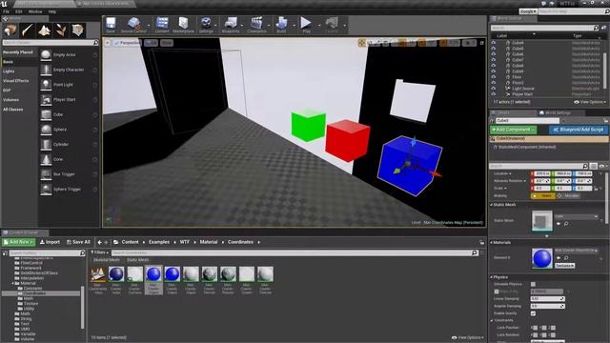The height and width of the screenshot is (343, 610).
Task: Toggle Lock Rotation Z checkbox
Action: (553, 334)
